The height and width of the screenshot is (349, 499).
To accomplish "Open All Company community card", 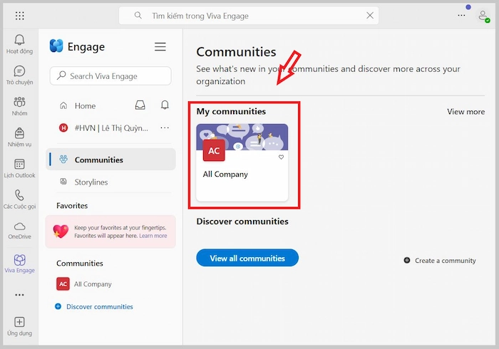I will click(242, 162).
